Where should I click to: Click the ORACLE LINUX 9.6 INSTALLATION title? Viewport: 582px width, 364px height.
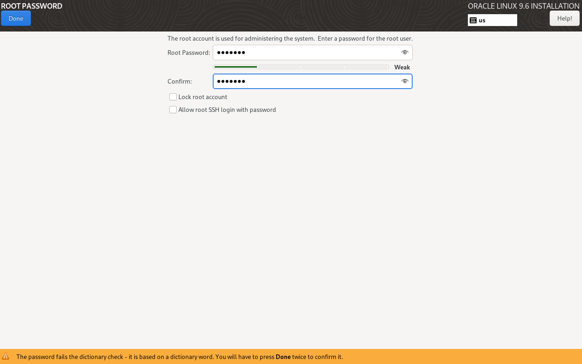coord(523,6)
